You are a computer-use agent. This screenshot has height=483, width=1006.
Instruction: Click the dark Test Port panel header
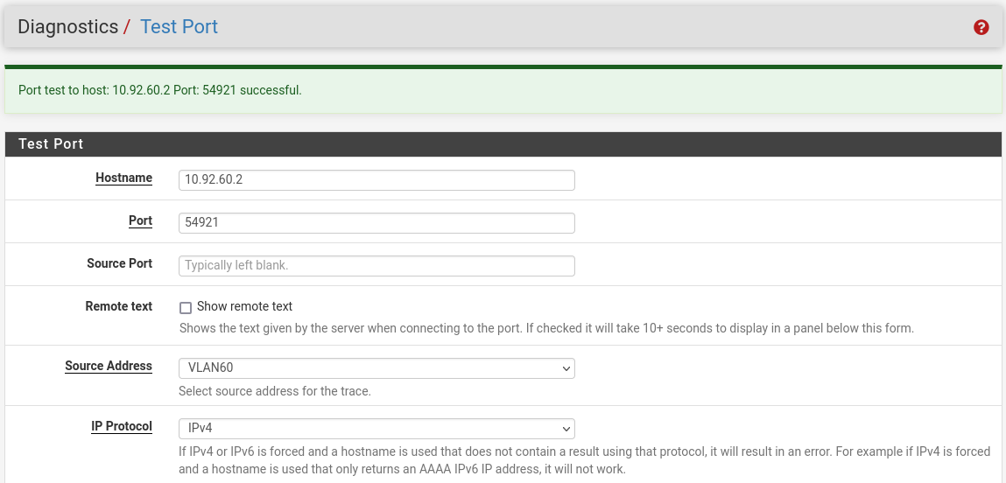[503, 144]
